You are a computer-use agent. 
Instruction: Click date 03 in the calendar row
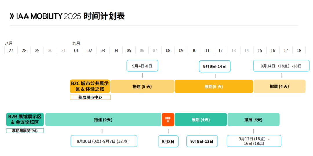point(103,51)
